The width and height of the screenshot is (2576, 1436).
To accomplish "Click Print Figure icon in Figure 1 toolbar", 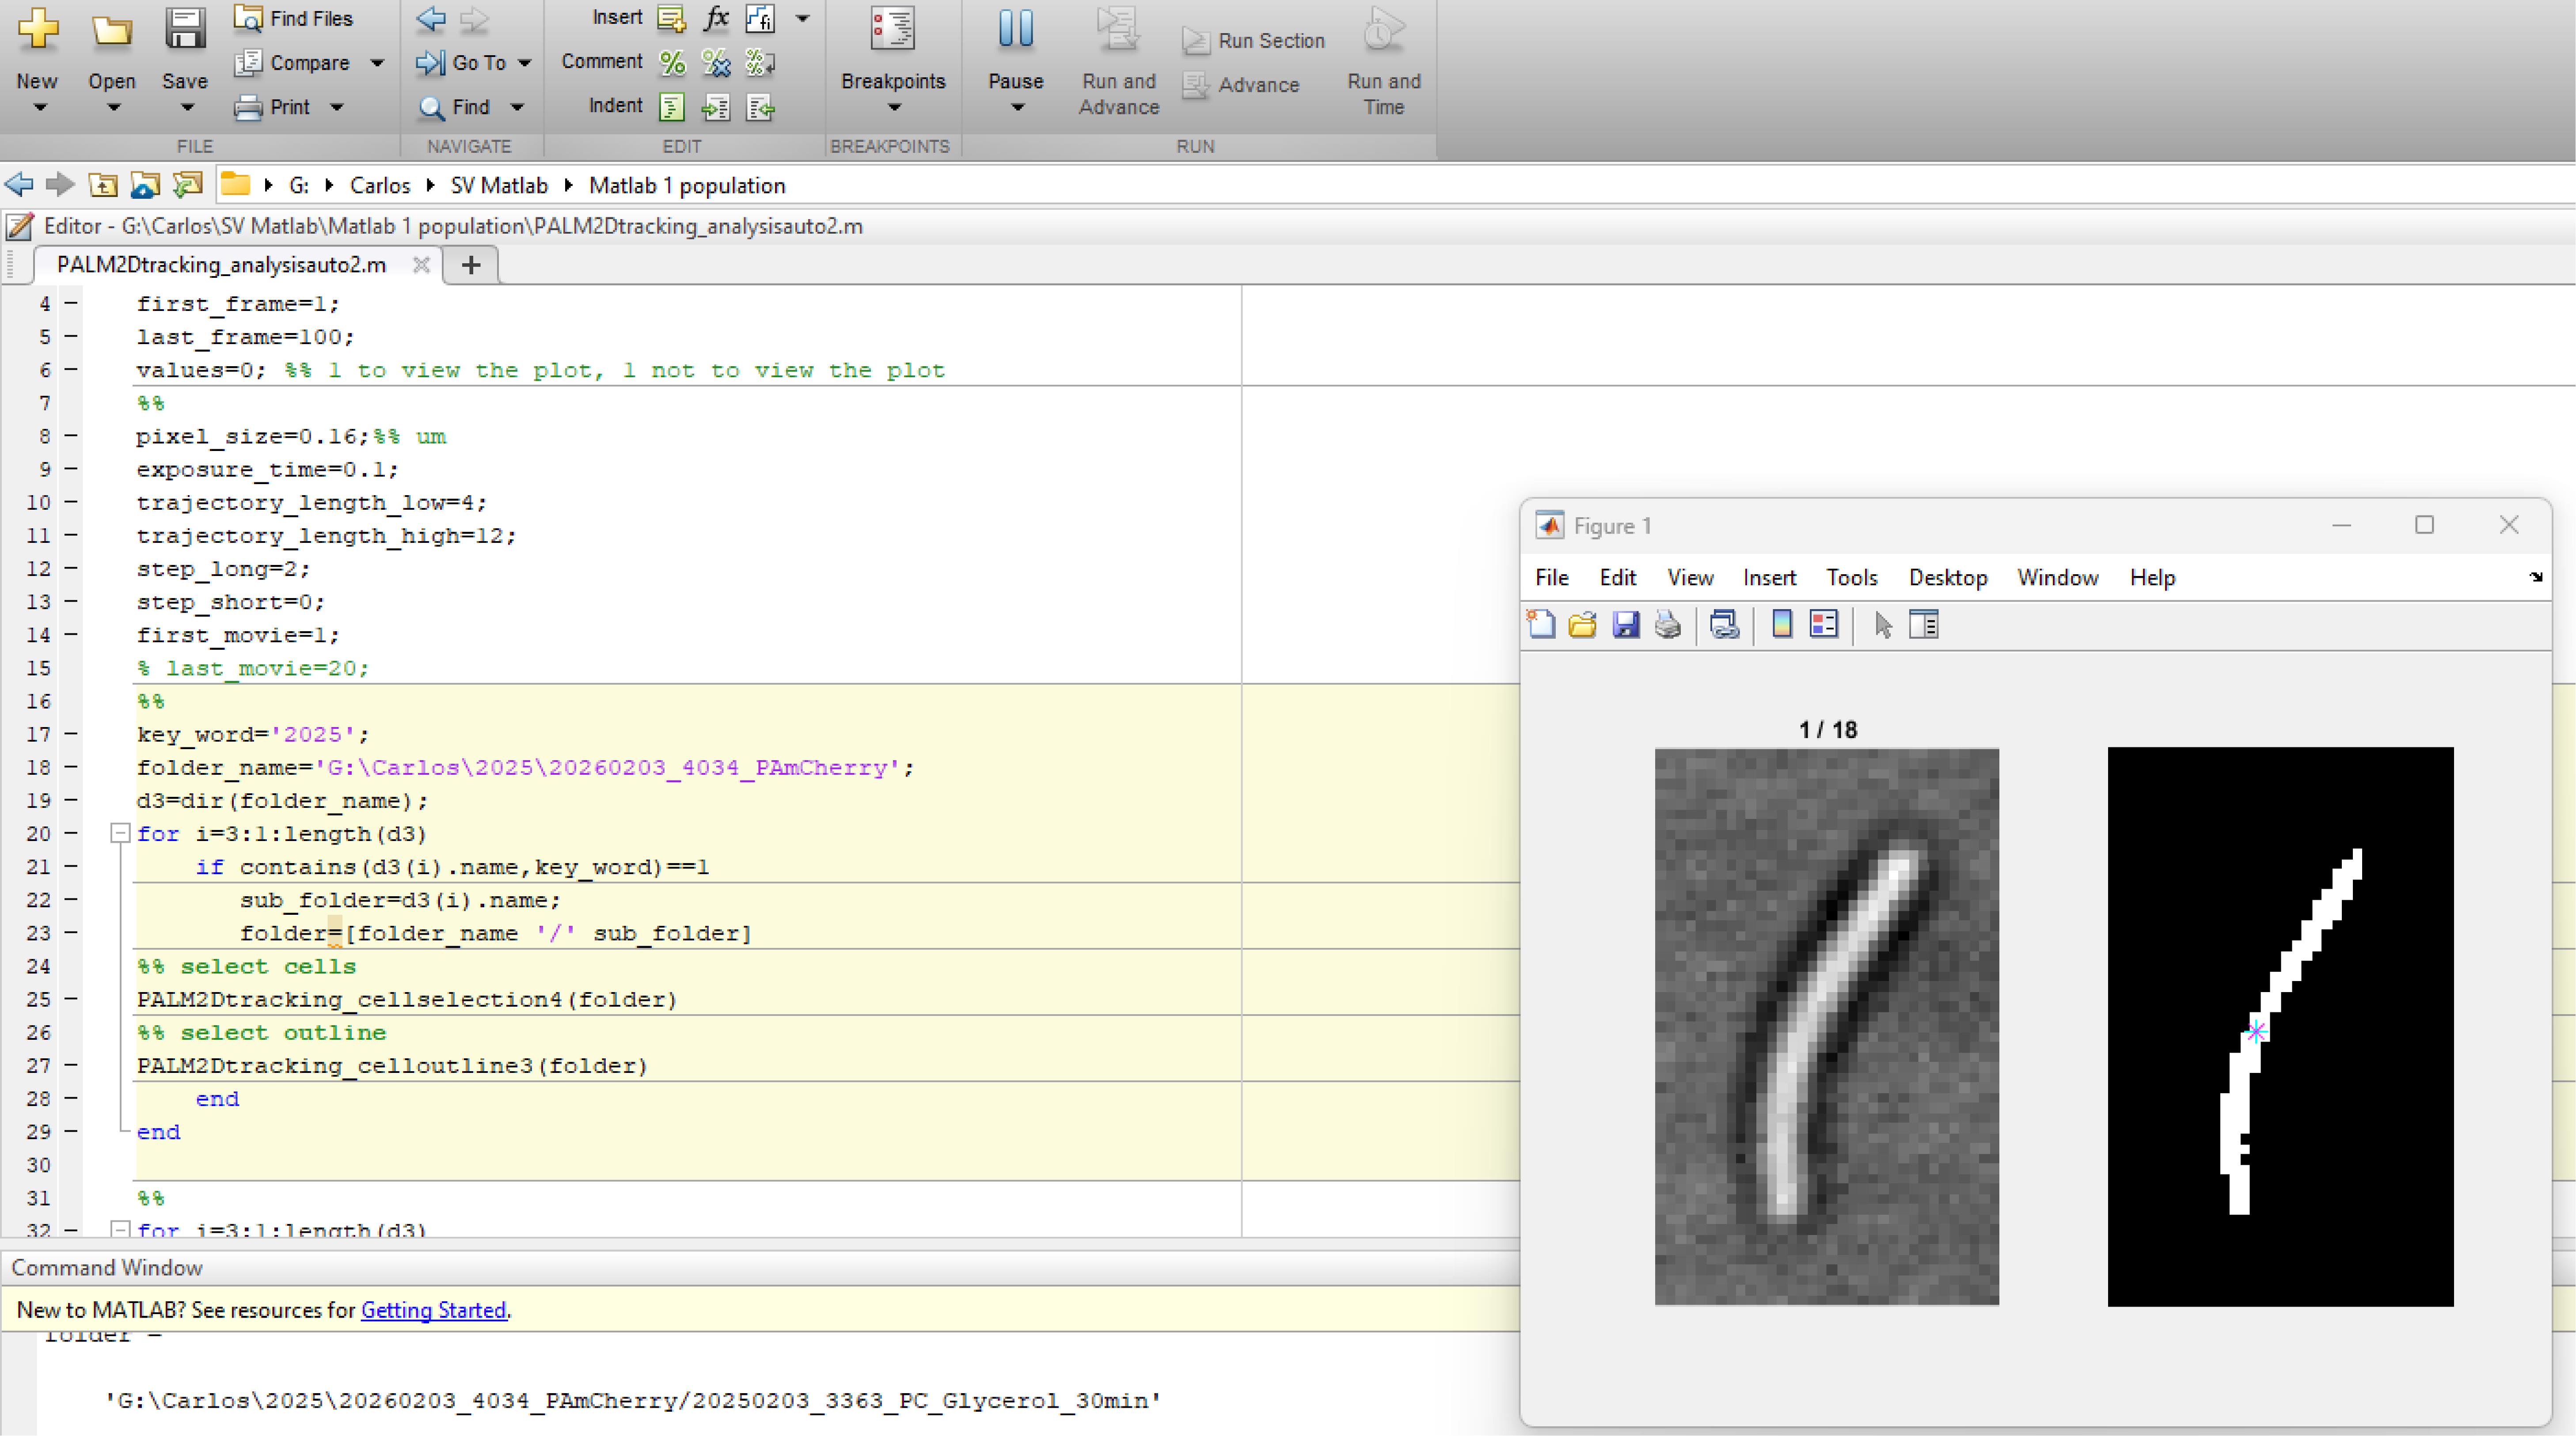I will coord(1668,625).
